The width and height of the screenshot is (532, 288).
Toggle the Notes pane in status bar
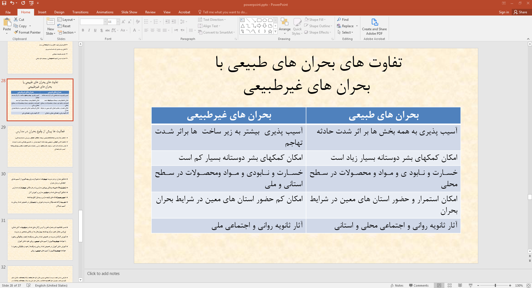[397, 285]
